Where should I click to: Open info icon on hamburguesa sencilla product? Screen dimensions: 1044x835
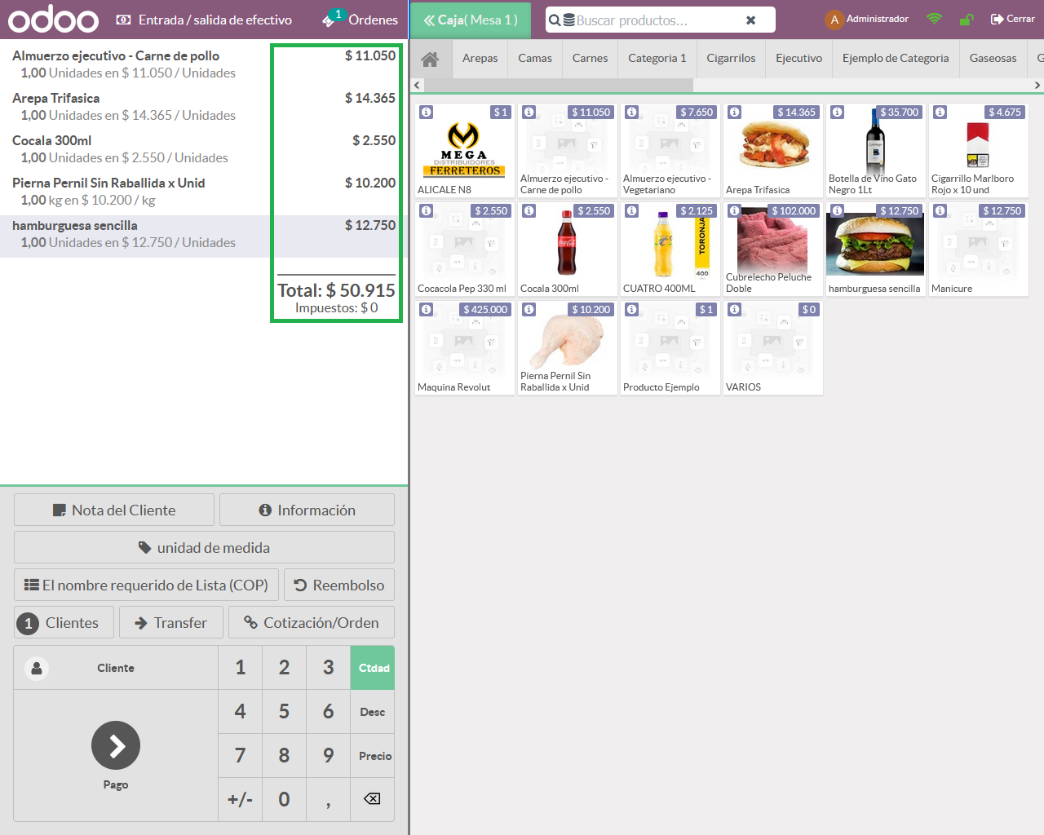838,211
